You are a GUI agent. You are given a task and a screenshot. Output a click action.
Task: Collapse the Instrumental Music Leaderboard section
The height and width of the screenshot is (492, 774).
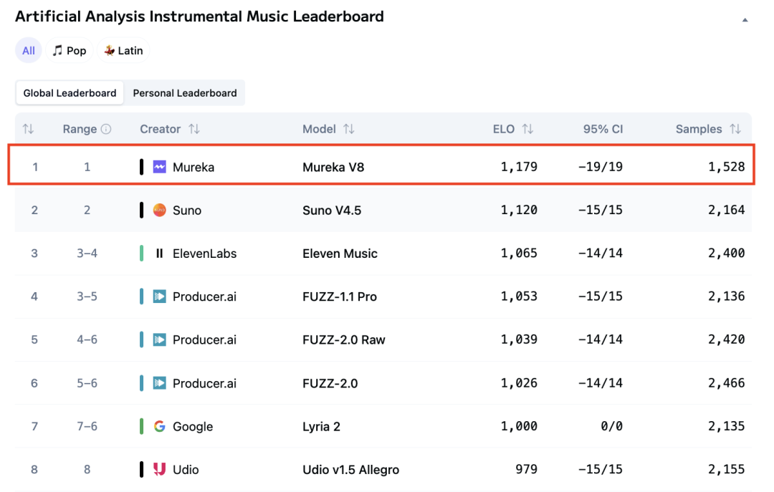click(745, 19)
